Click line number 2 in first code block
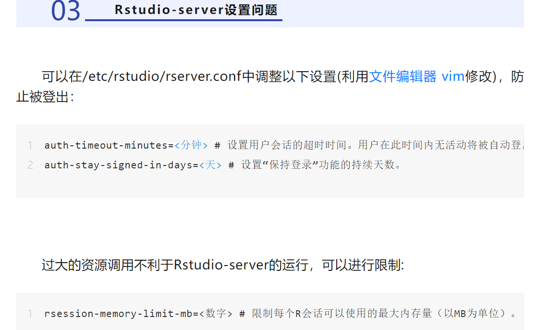 (x=30, y=165)
